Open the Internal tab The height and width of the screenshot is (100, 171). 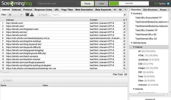pyautogui.click(x=6, y=10)
